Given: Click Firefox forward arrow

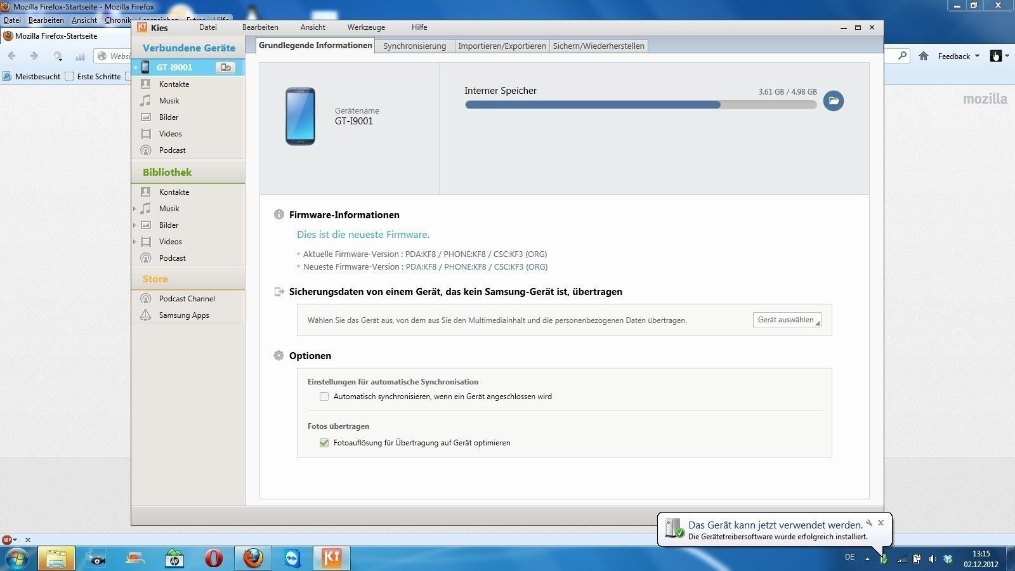Looking at the screenshot, I should [x=34, y=56].
